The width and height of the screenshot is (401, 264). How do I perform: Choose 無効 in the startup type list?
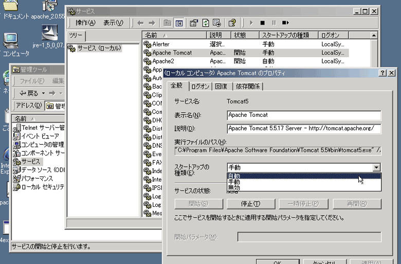coord(304,188)
